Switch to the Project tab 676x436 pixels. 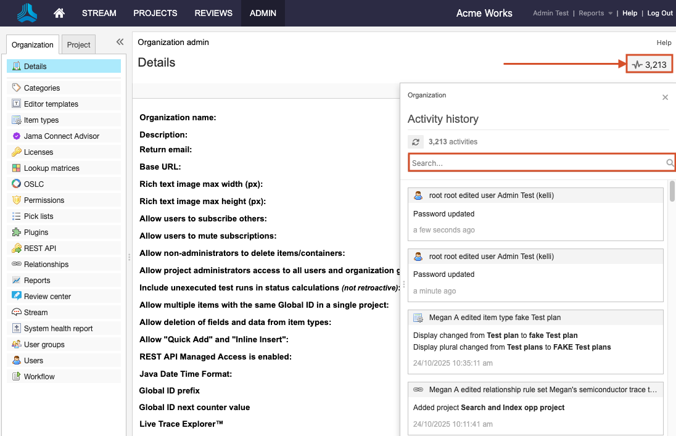78,44
